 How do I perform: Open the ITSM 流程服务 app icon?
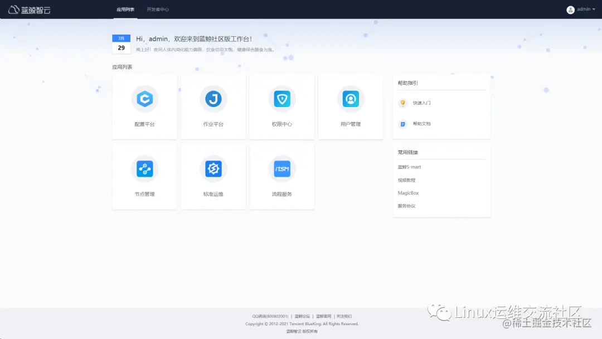coord(281,169)
